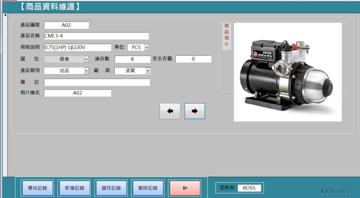
Task: Click the 尋找記錄 button
Action: pyautogui.click(x=37, y=188)
